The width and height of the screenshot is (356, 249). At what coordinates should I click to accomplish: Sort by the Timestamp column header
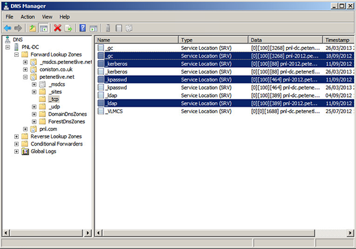point(339,40)
